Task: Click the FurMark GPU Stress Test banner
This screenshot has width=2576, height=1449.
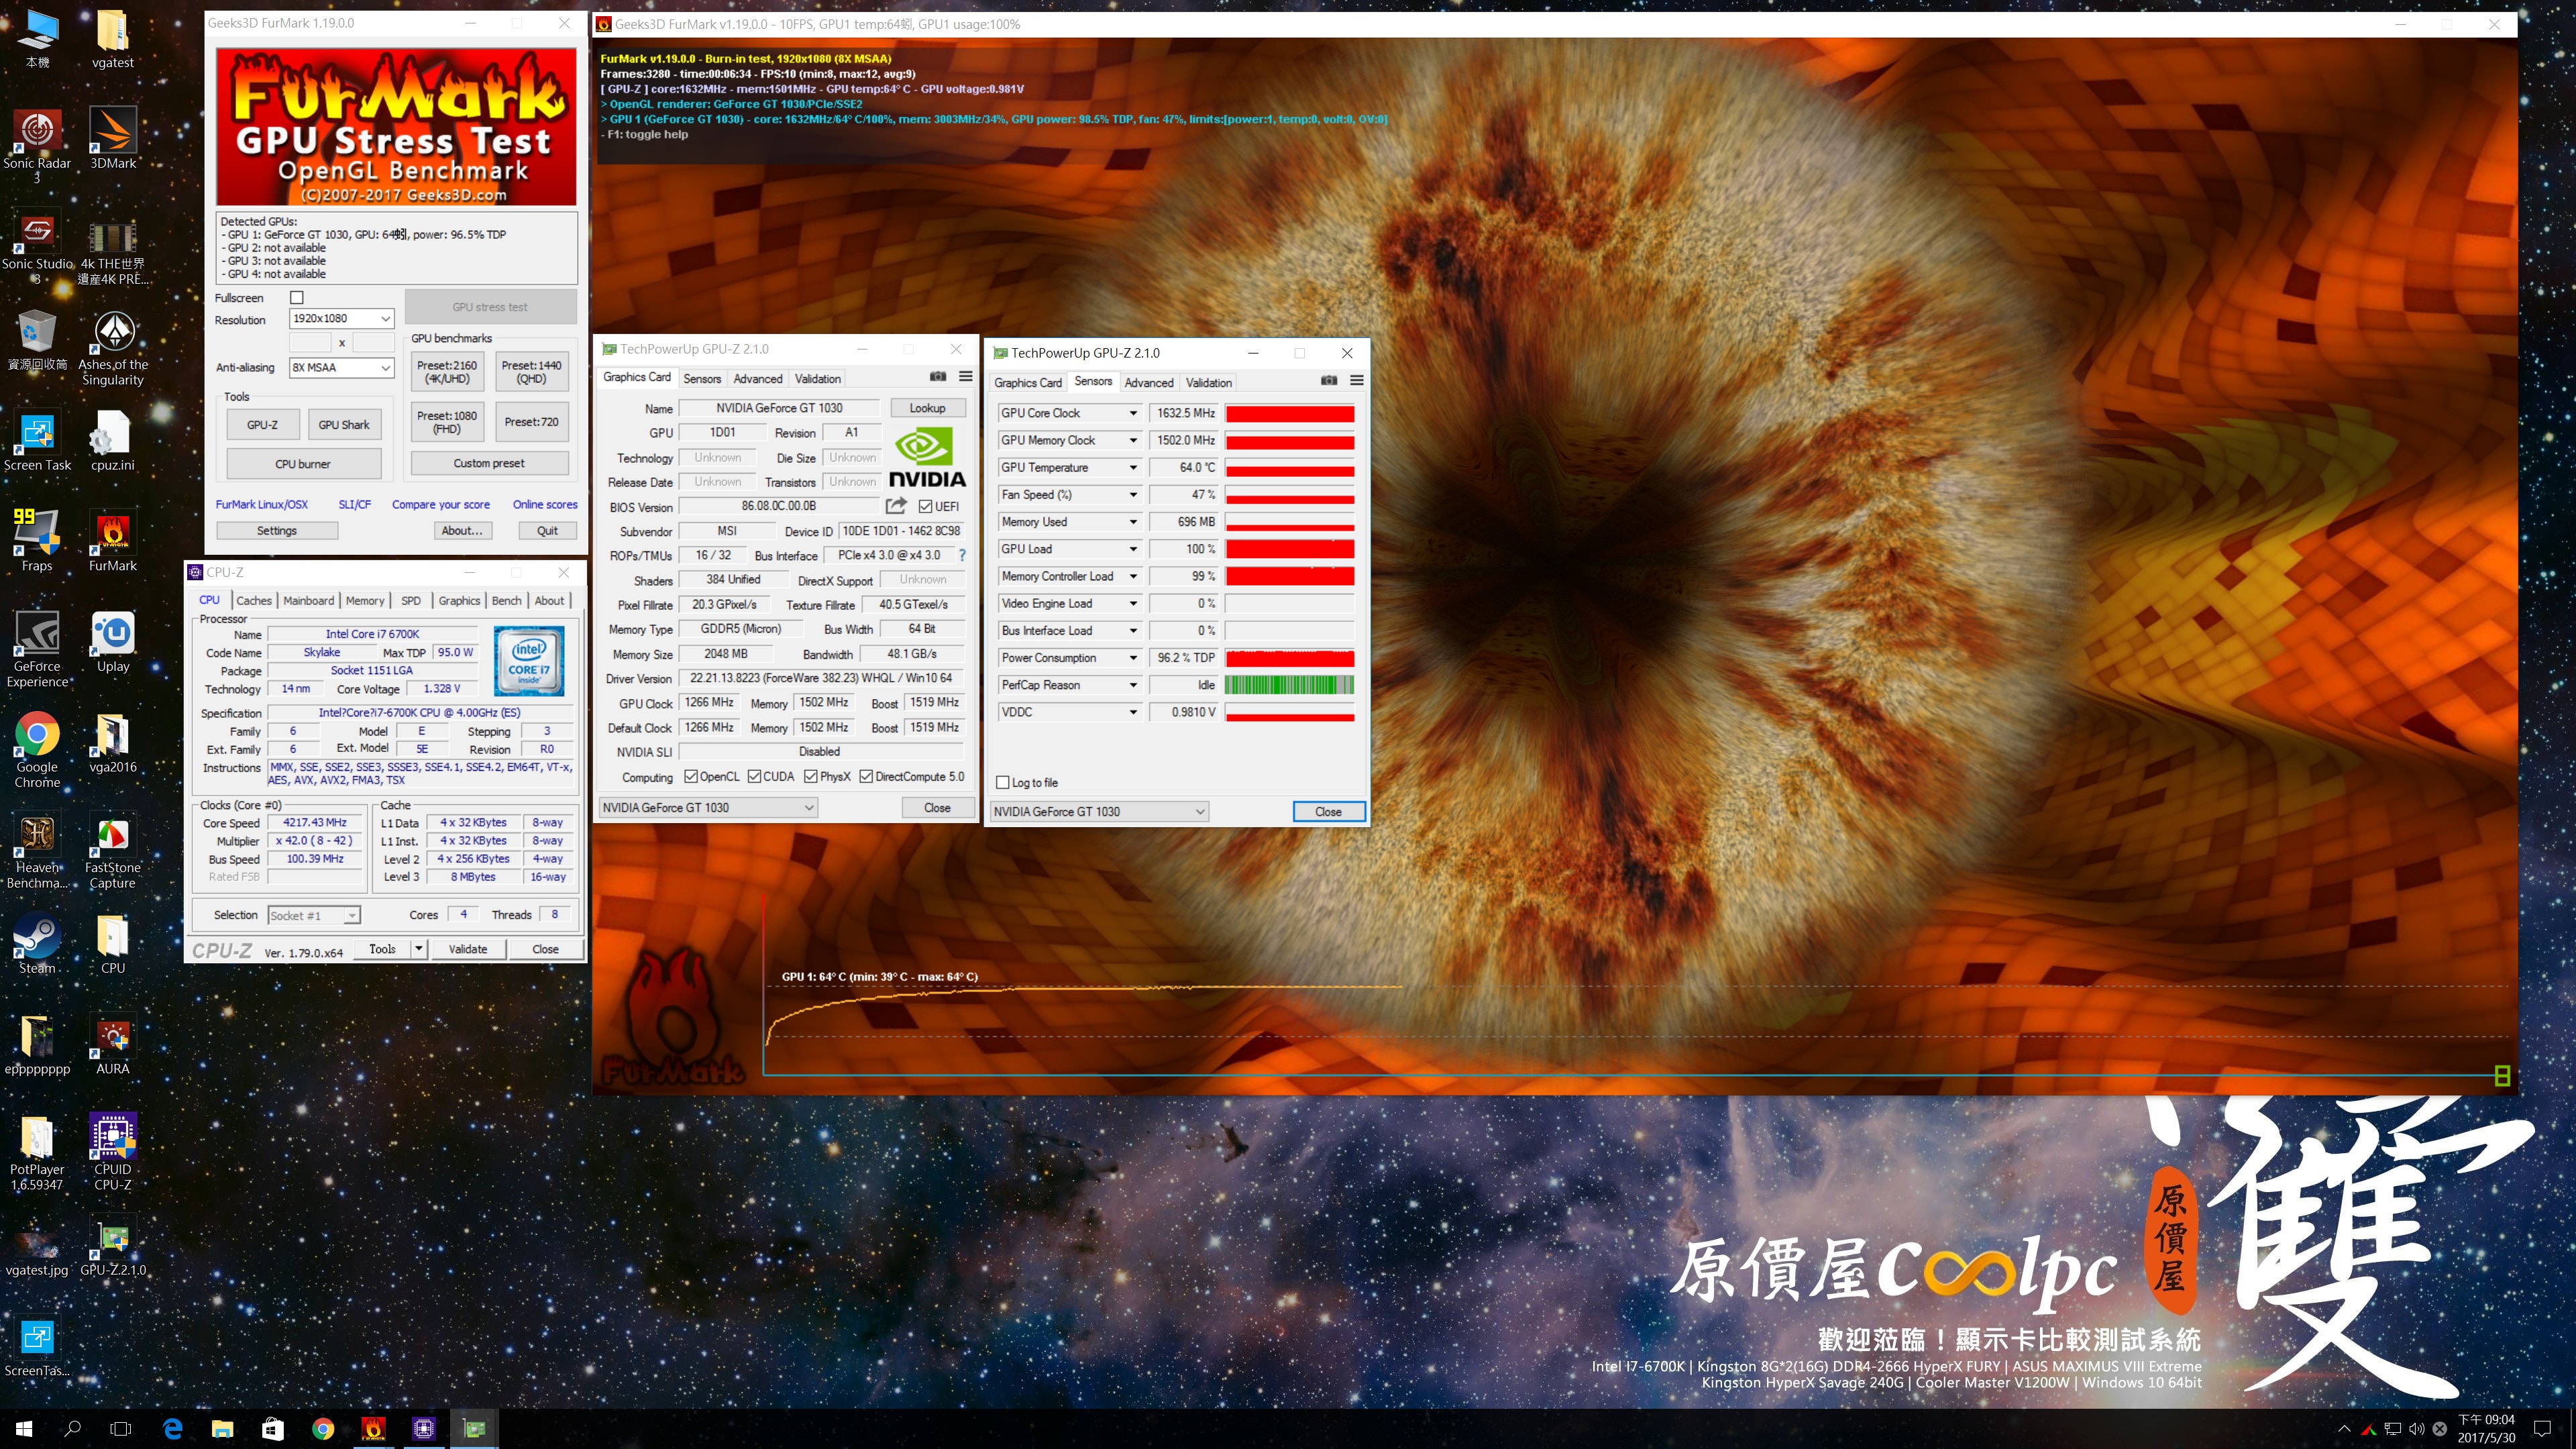Action: point(396,126)
